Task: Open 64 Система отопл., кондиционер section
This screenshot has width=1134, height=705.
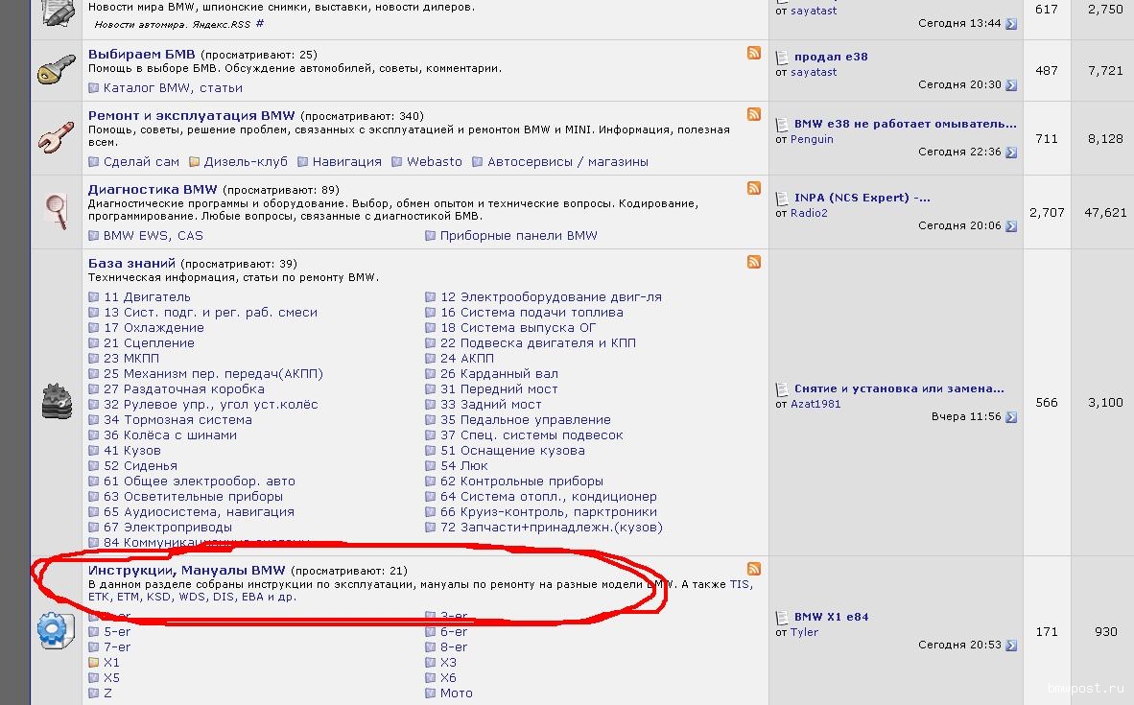Action: (548, 497)
